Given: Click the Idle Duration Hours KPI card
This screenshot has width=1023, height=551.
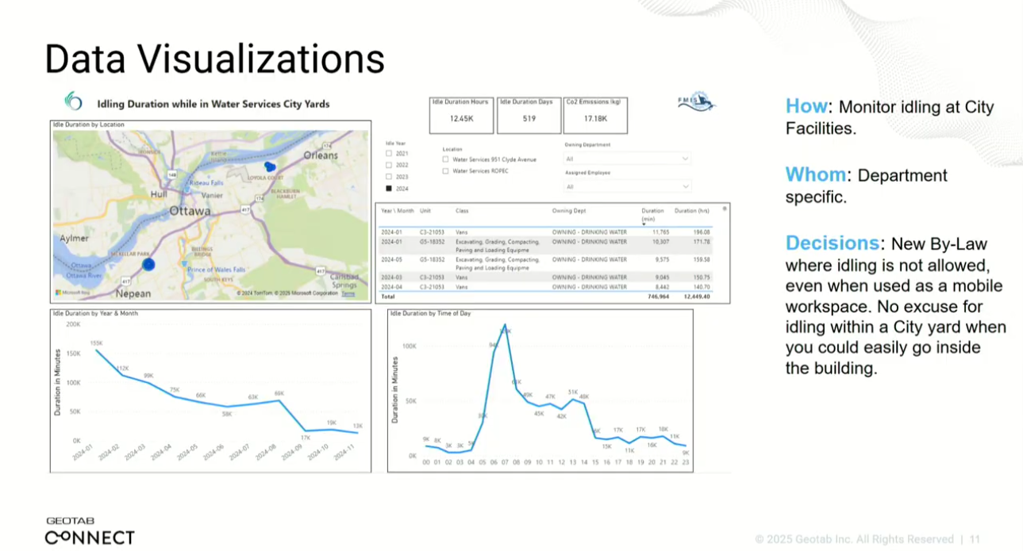Looking at the screenshot, I should [x=460, y=115].
